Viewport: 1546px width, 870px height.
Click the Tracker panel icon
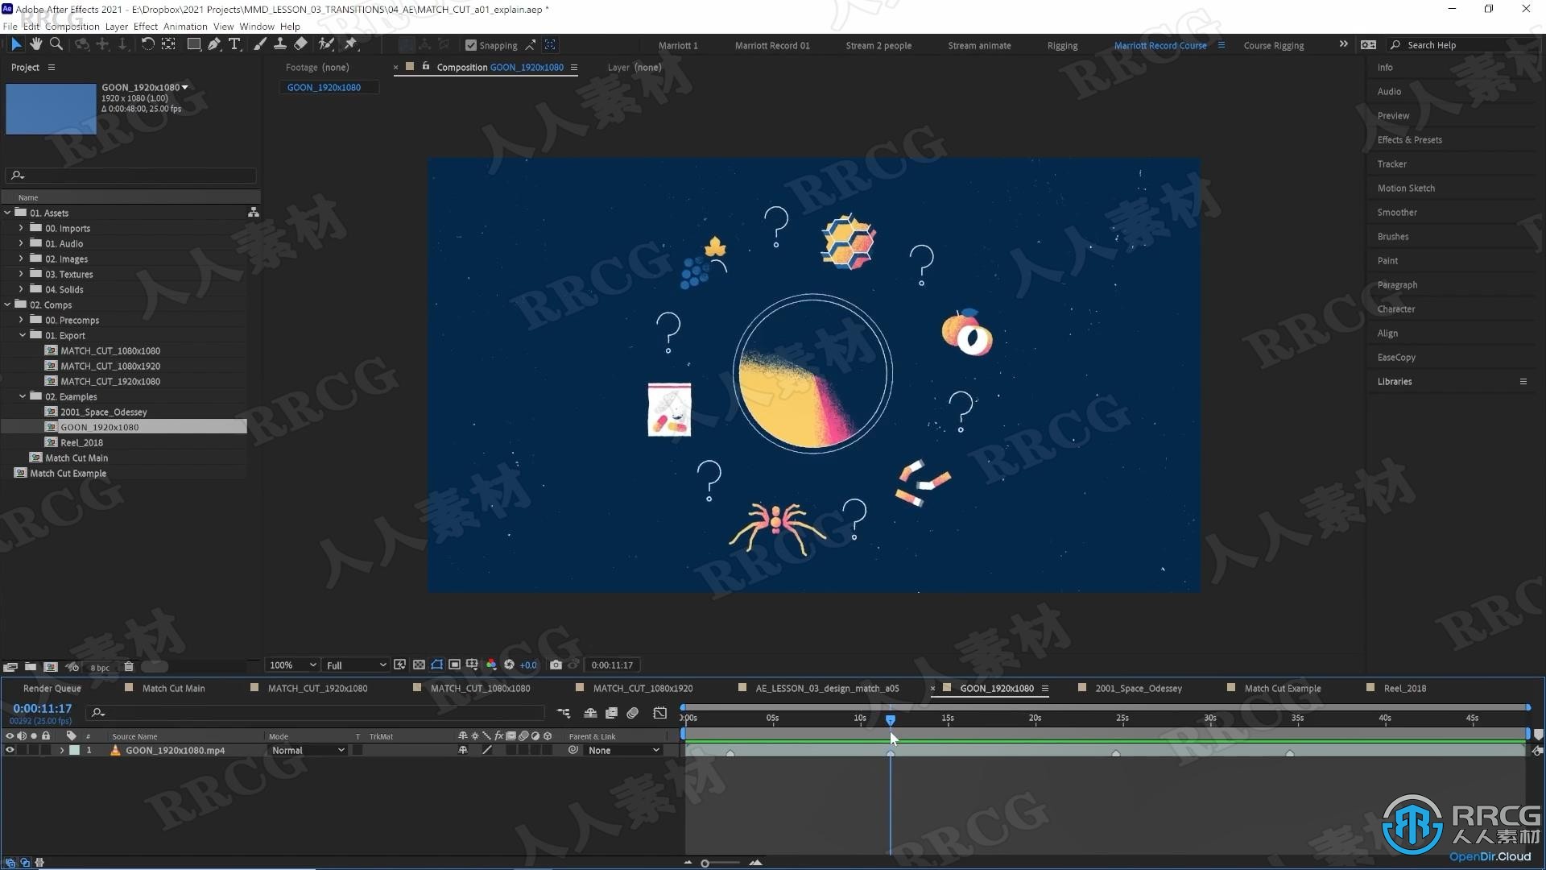[1391, 164]
